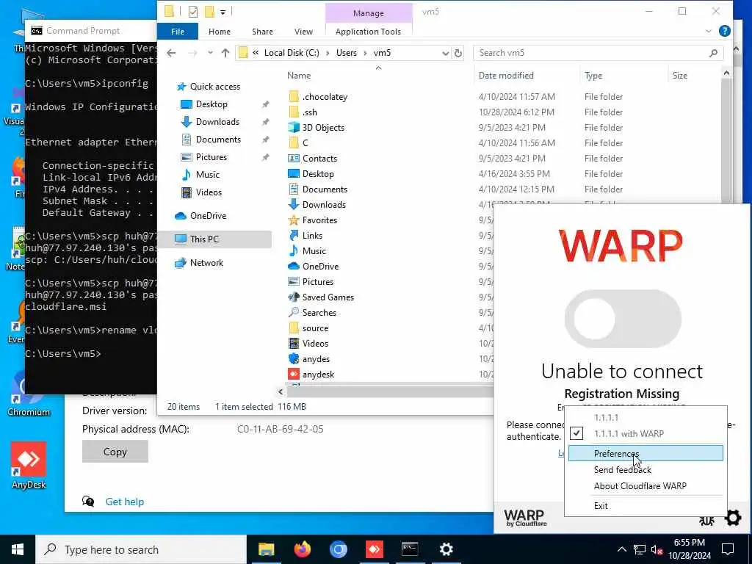The image size is (752, 564).
Task: Switch to Home ribbon tab
Action: click(219, 32)
